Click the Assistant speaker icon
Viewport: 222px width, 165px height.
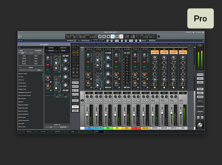coord(193,32)
